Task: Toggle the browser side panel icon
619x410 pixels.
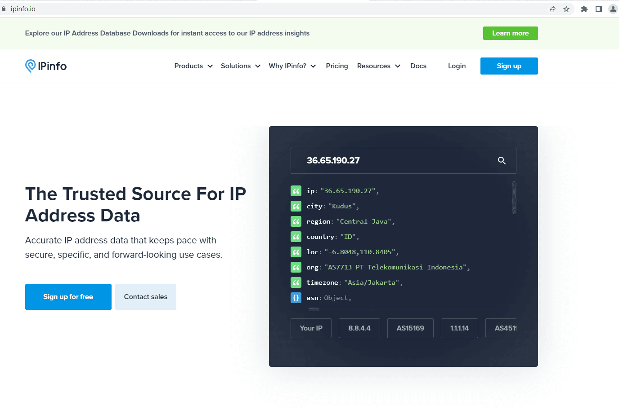Action: click(x=599, y=9)
